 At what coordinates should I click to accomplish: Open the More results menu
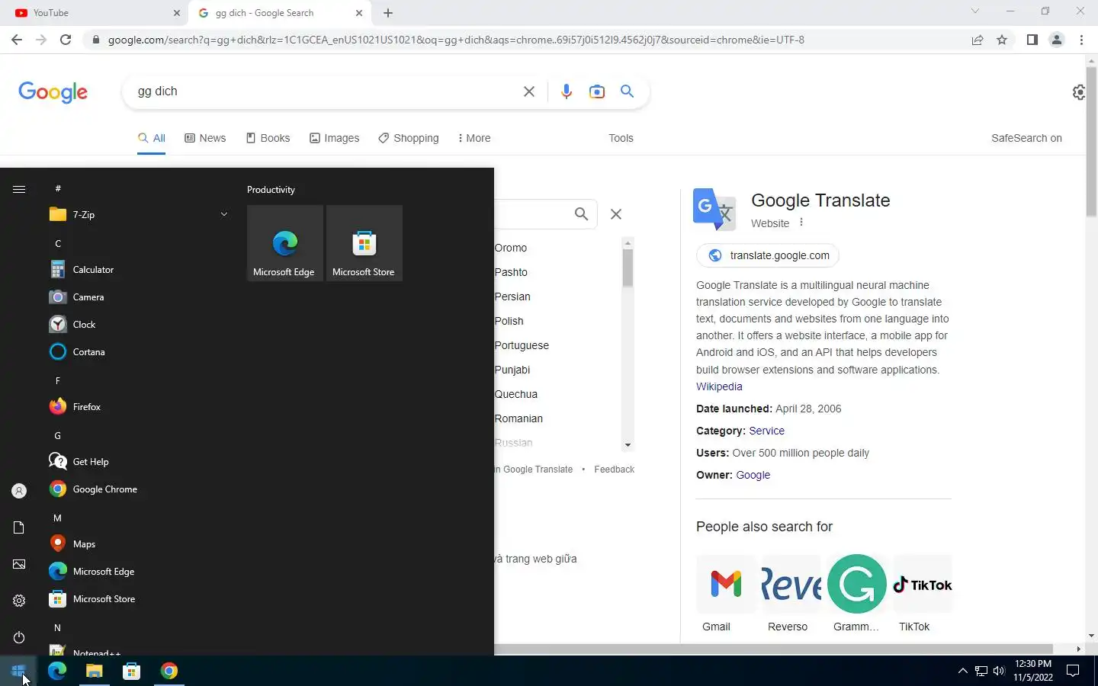point(474,138)
